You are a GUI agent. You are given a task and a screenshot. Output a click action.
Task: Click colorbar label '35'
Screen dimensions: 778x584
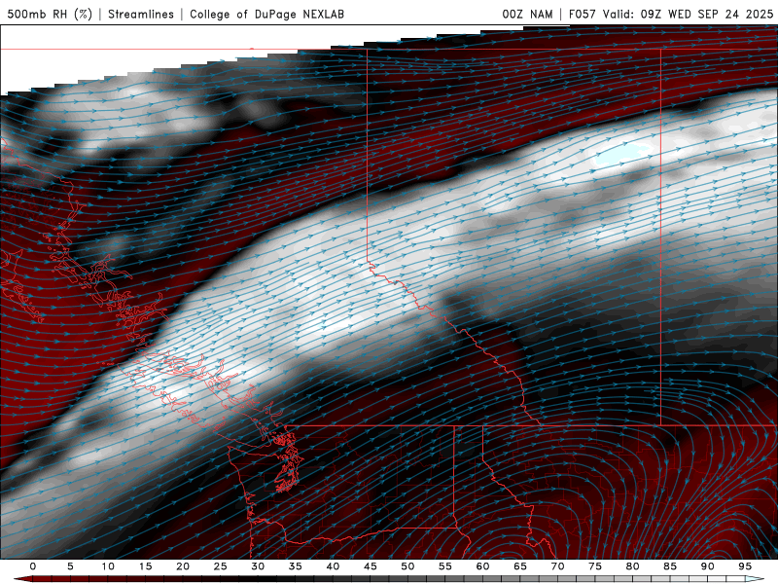click(296, 566)
